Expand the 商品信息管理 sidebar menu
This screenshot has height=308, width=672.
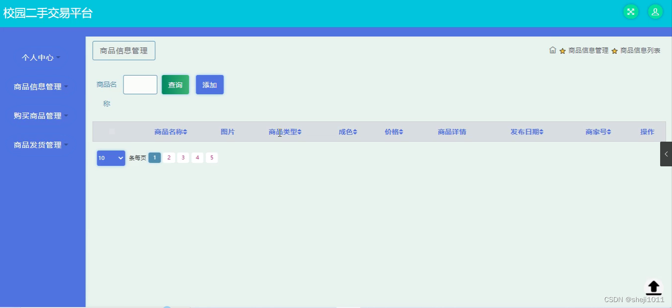pos(41,87)
